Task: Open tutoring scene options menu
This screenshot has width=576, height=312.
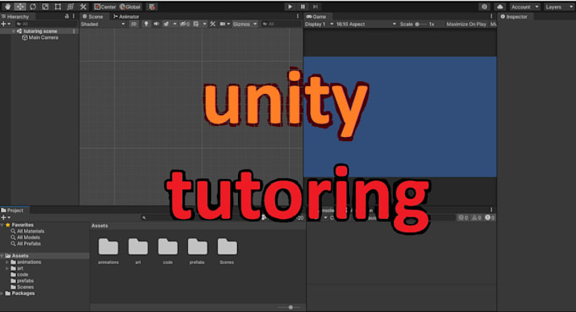Action: pyautogui.click(x=75, y=31)
